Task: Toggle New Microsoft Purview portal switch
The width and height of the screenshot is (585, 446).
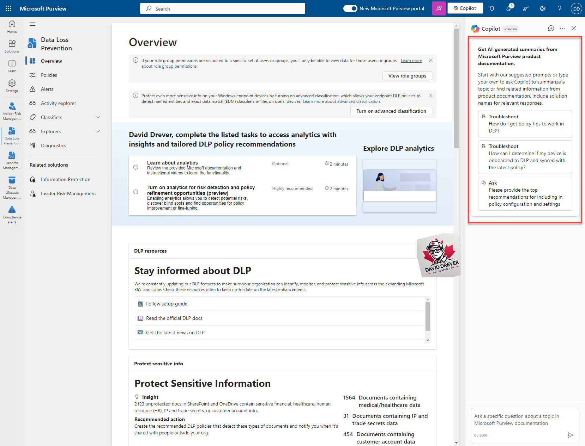Action: point(350,8)
